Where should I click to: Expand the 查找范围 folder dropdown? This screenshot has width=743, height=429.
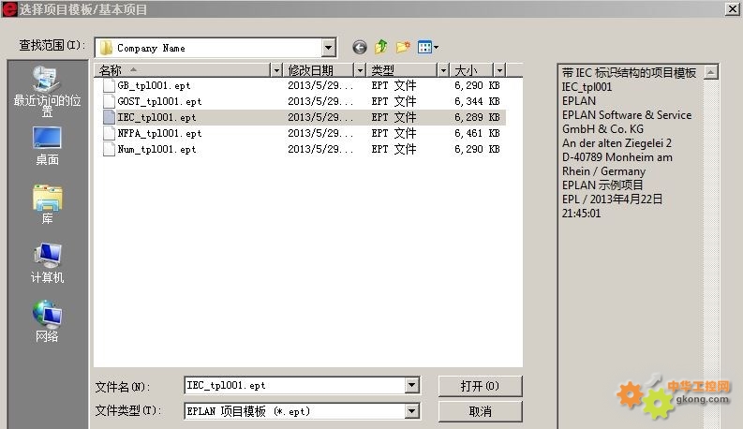tap(328, 48)
